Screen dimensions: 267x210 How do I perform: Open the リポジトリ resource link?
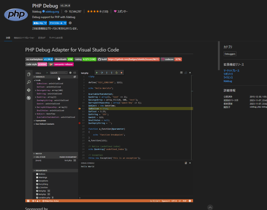228,74
